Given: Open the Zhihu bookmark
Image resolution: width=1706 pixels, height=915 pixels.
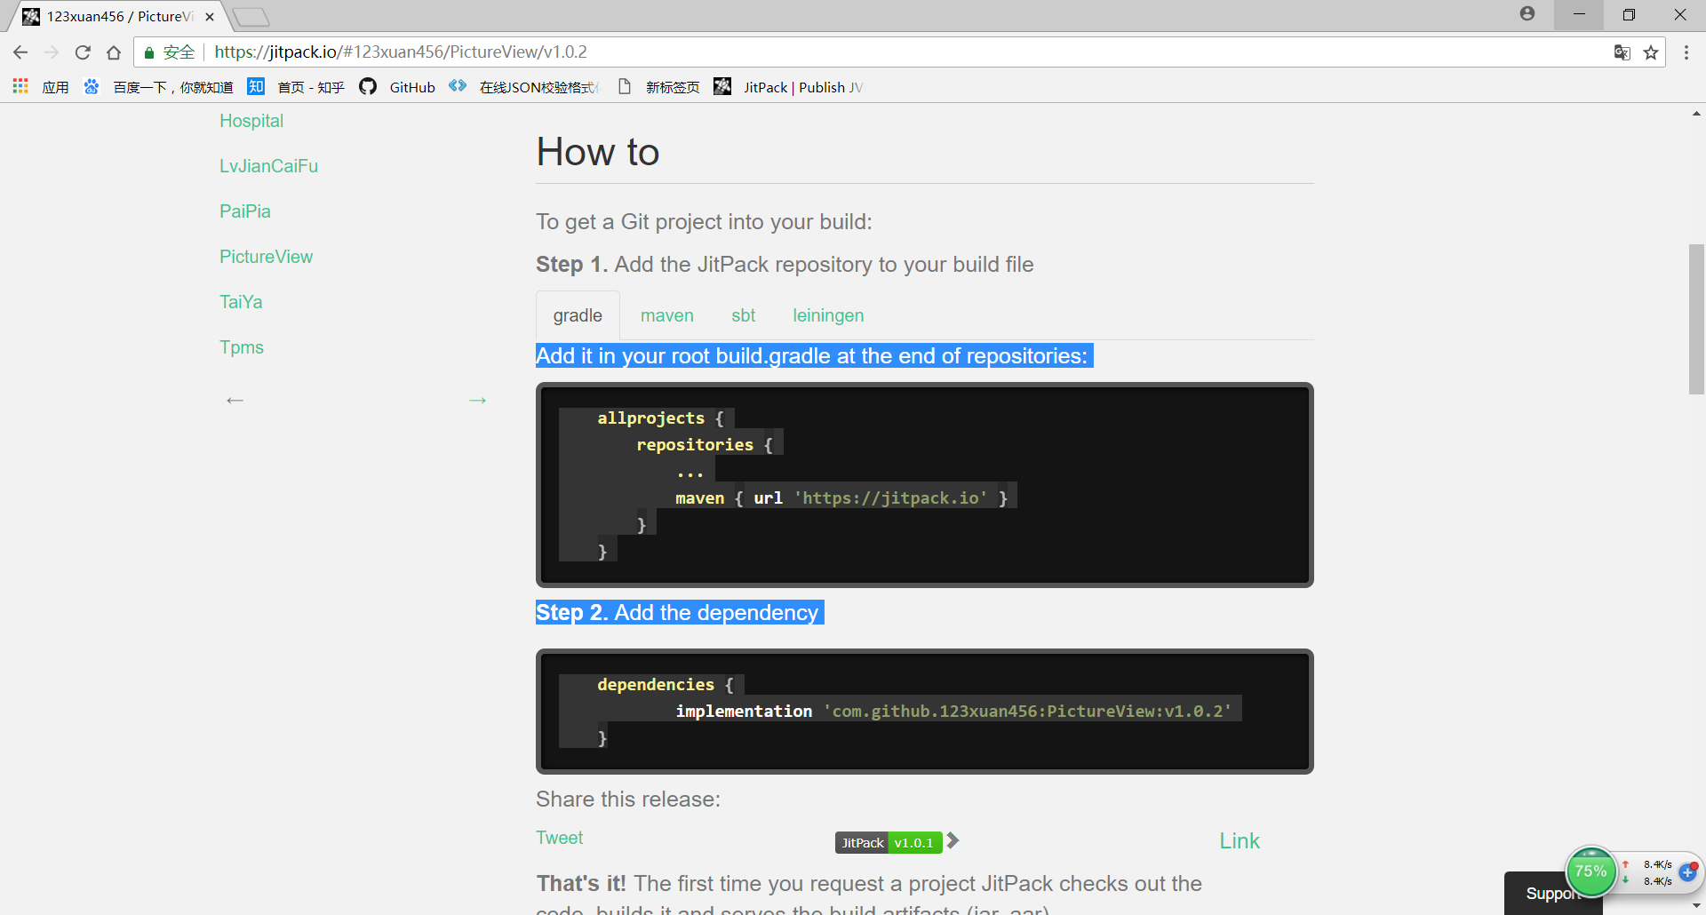Looking at the screenshot, I should pos(296,87).
